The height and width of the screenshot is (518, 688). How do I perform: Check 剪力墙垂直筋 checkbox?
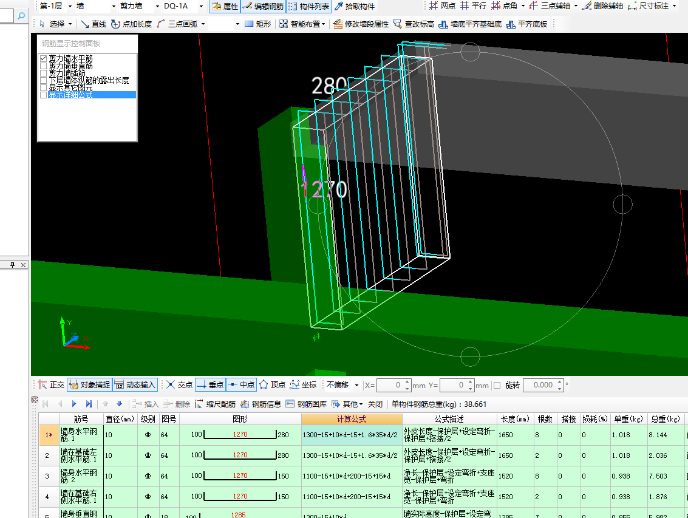pyautogui.click(x=43, y=66)
